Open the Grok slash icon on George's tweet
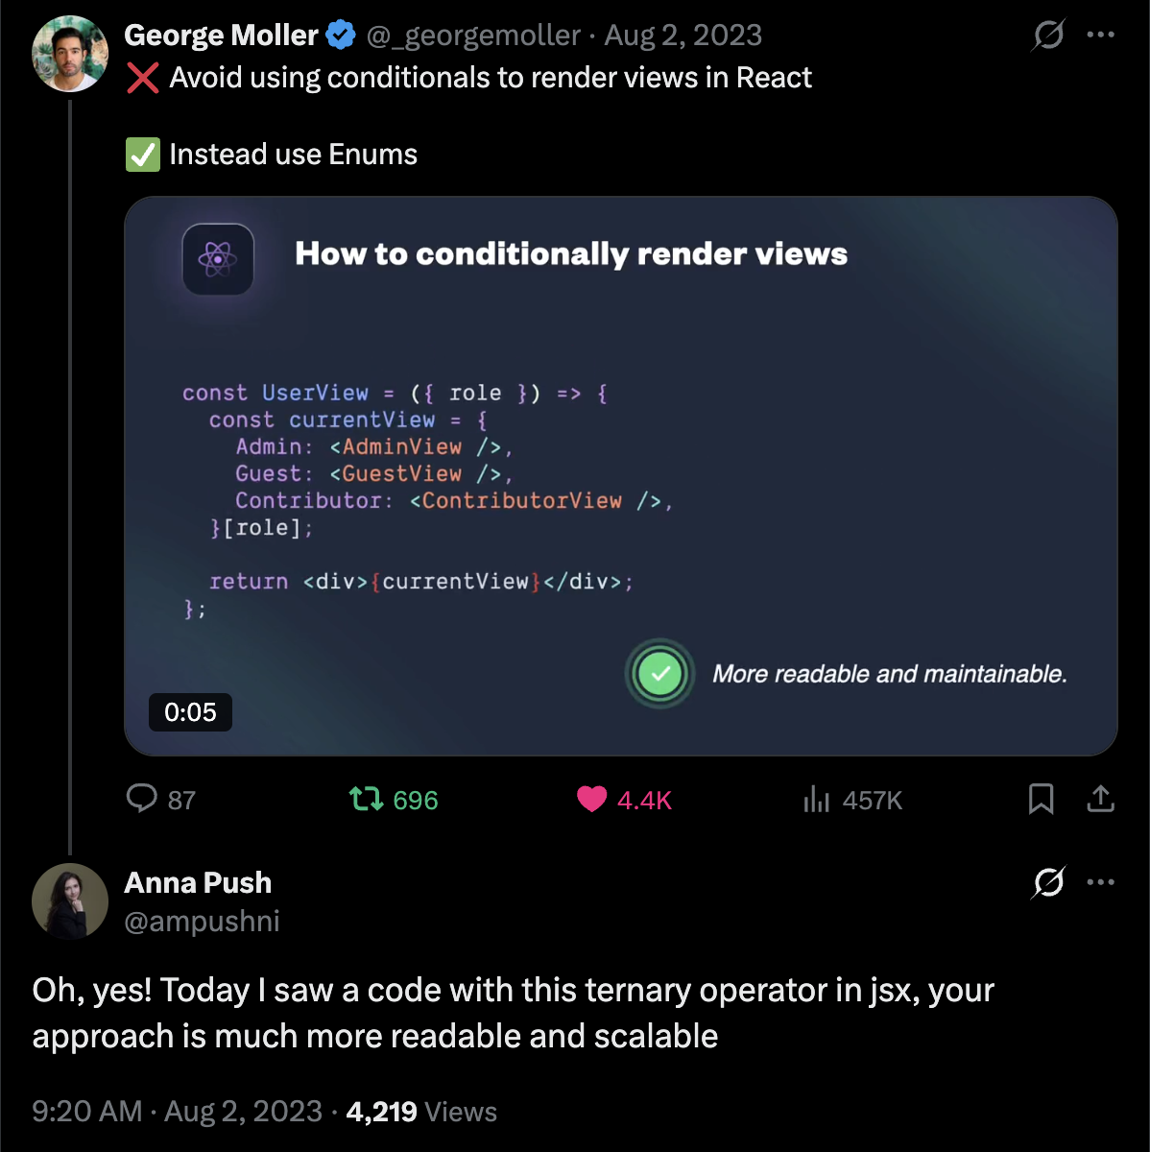This screenshot has height=1152, width=1150. 1048,36
